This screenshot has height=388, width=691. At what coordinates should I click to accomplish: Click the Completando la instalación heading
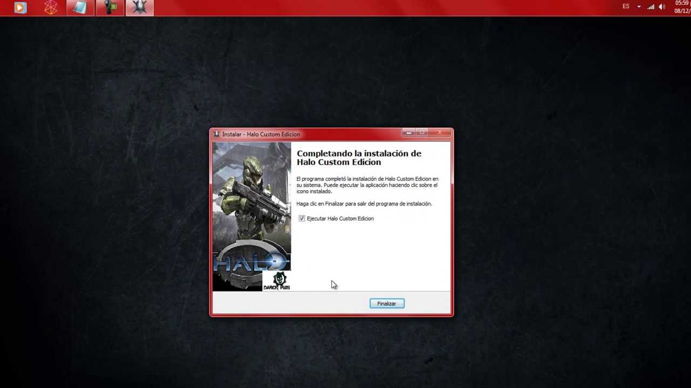coord(359,157)
